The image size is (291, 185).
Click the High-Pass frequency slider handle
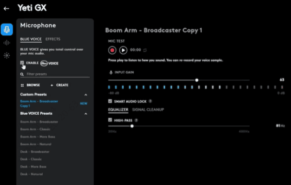pyautogui.click(x=132, y=126)
